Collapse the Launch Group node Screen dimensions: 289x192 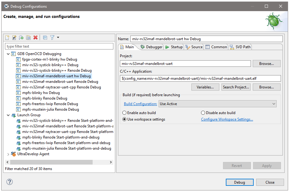(8, 115)
